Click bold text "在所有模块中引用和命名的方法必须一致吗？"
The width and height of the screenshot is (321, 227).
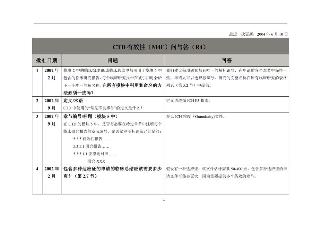[x=113, y=89]
